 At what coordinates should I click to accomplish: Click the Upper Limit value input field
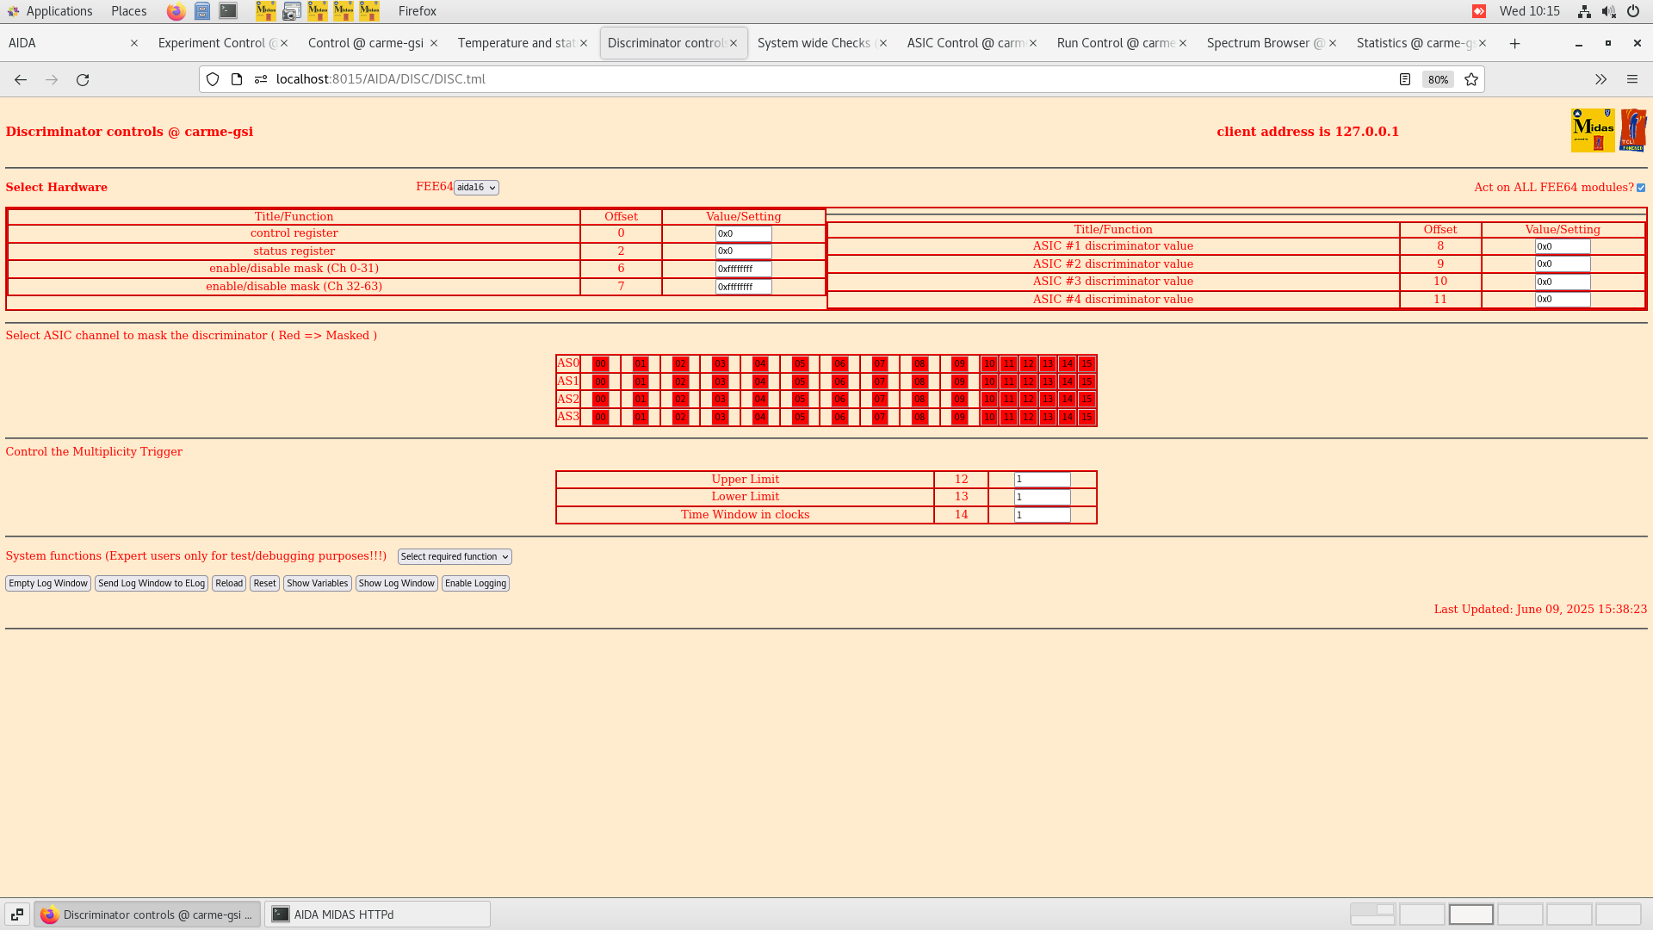[x=1042, y=480]
